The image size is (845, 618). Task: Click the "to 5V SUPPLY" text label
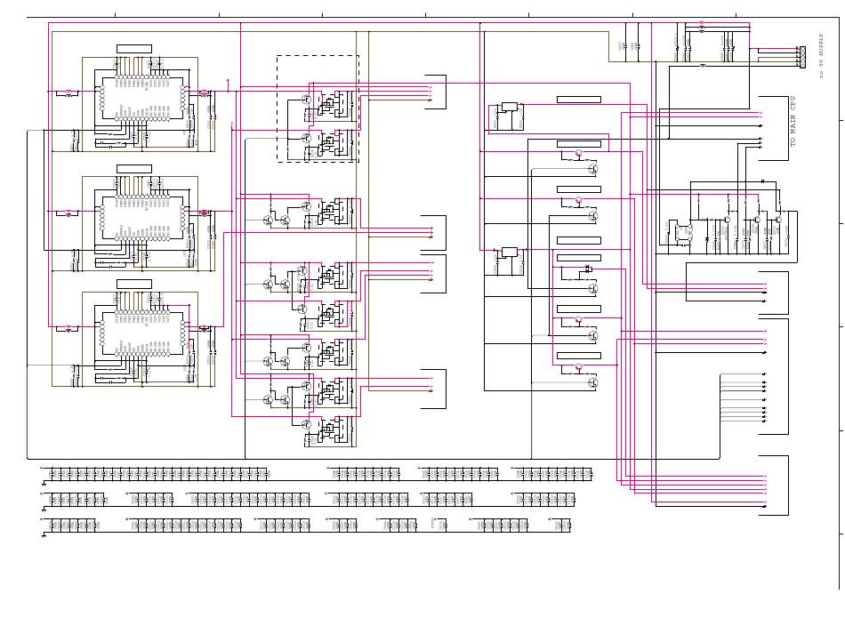(x=821, y=56)
